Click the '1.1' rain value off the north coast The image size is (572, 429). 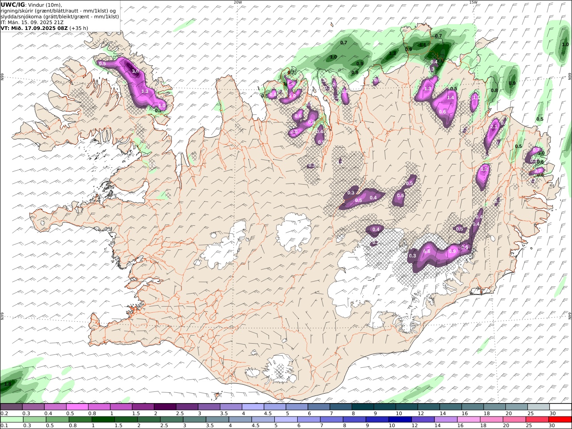click(x=422, y=45)
